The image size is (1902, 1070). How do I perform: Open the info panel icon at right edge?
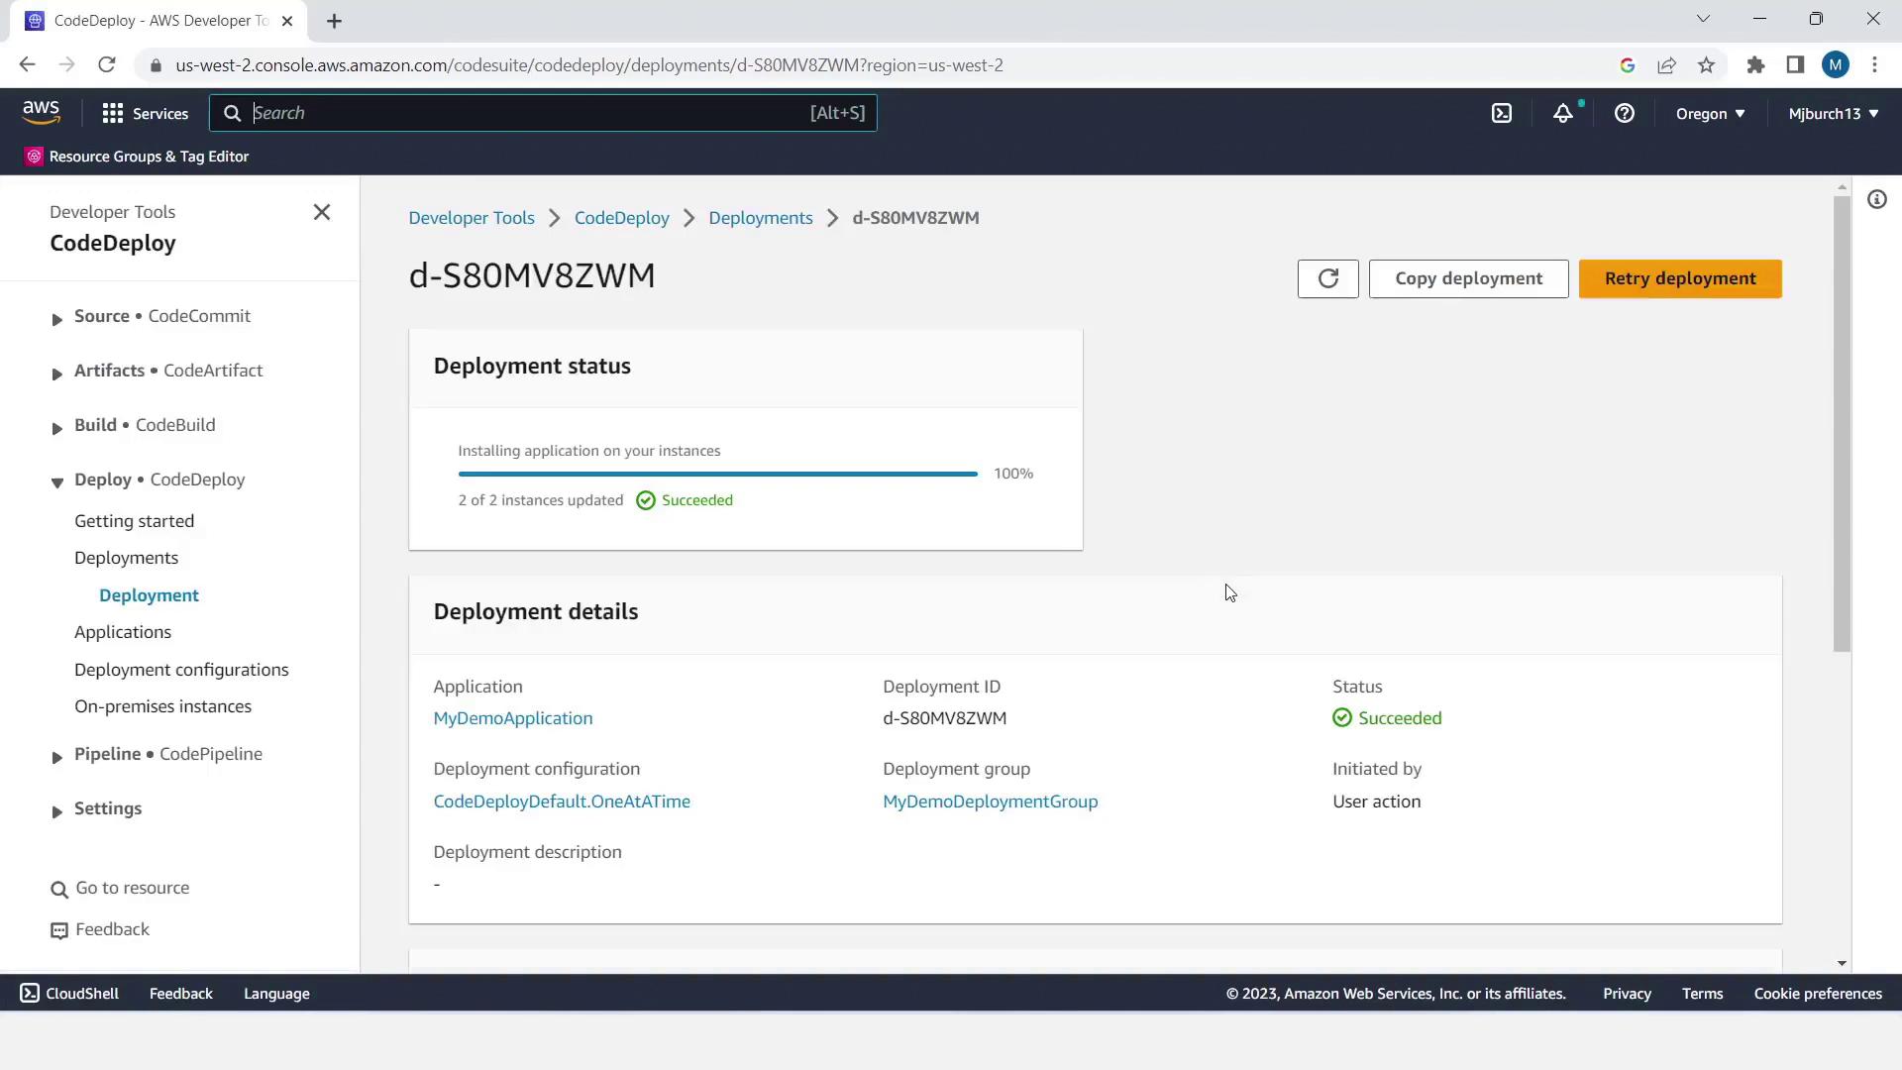click(1876, 199)
